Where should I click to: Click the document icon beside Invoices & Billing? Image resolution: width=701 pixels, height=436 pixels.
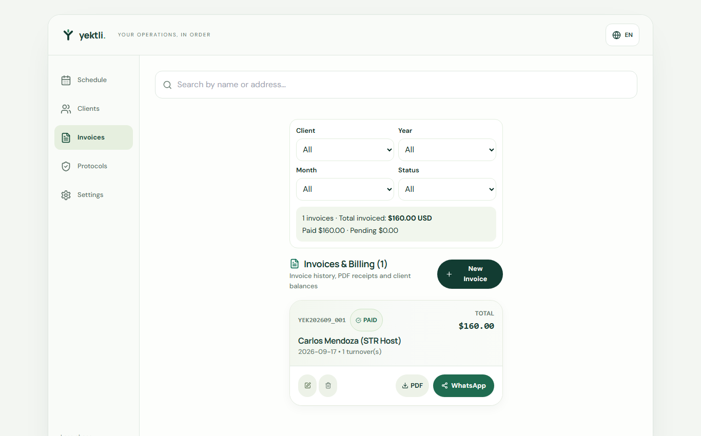click(x=295, y=264)
